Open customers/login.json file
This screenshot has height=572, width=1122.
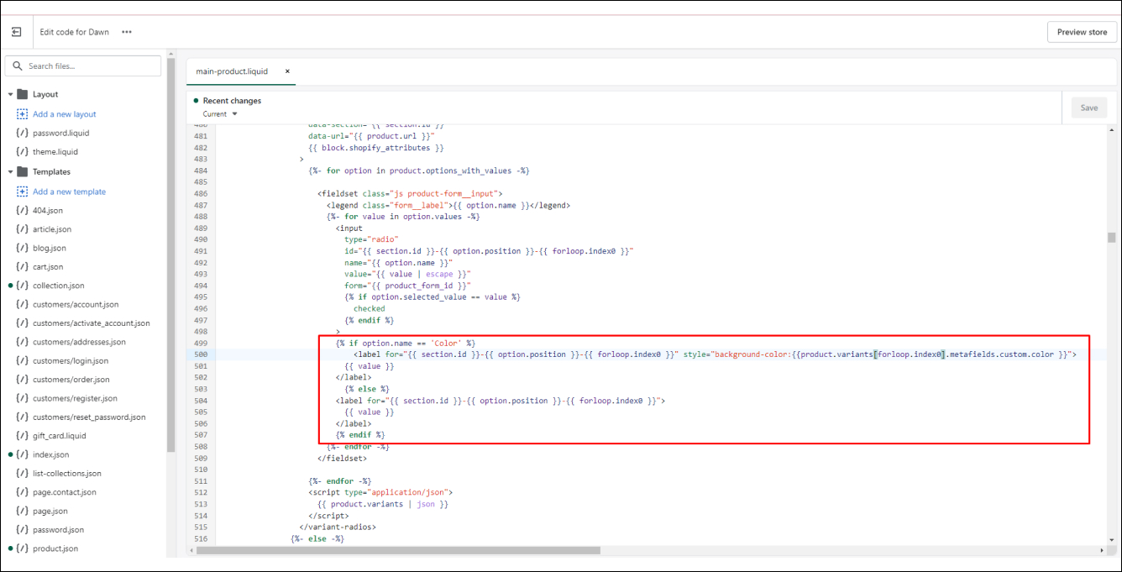tap(71, 361)
